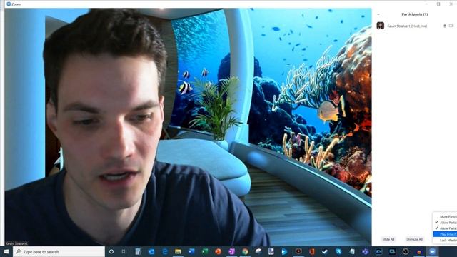
Task: Click Kevin Stratvert's avatar in the Participants list
Action: pyautogui.click(x=381, y=26)
